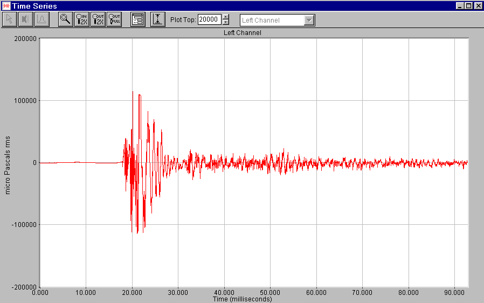Screen dimensions: 484x303
Task: Increase Plot Top with the up arrow
Action: click(226, 17)
